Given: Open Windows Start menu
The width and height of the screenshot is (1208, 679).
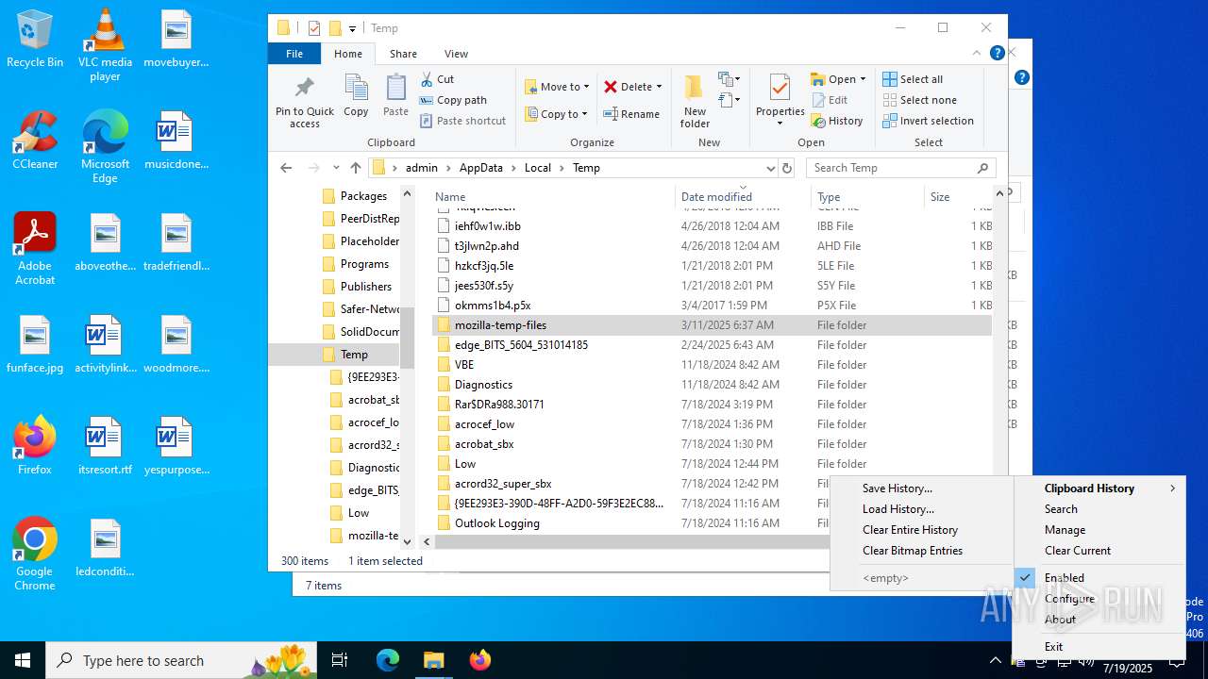Looking at the screenshot, I should click(23, 660).
